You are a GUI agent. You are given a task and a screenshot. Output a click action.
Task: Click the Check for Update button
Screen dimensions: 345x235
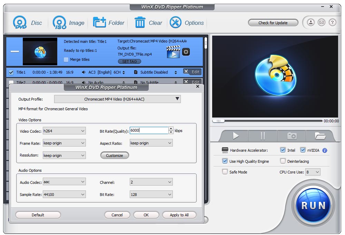pos(273,23)
